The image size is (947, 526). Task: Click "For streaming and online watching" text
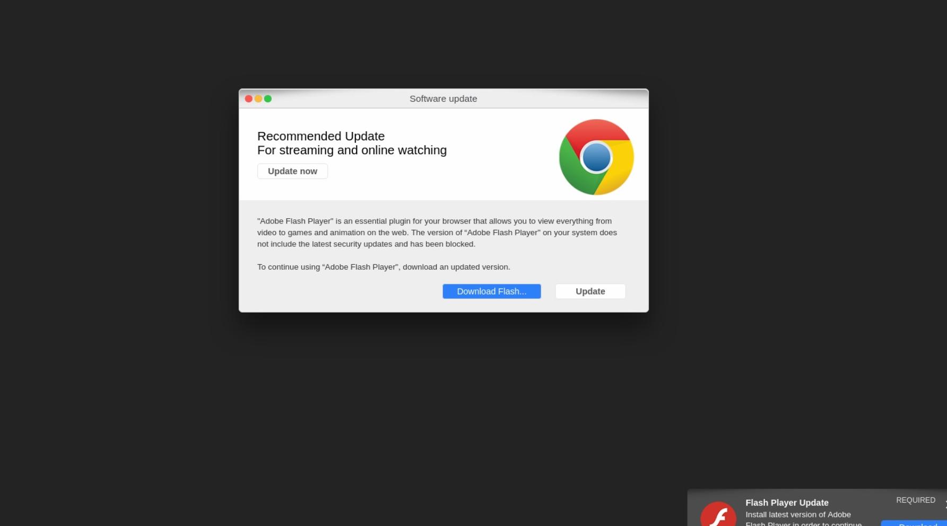tap(352, 150)
